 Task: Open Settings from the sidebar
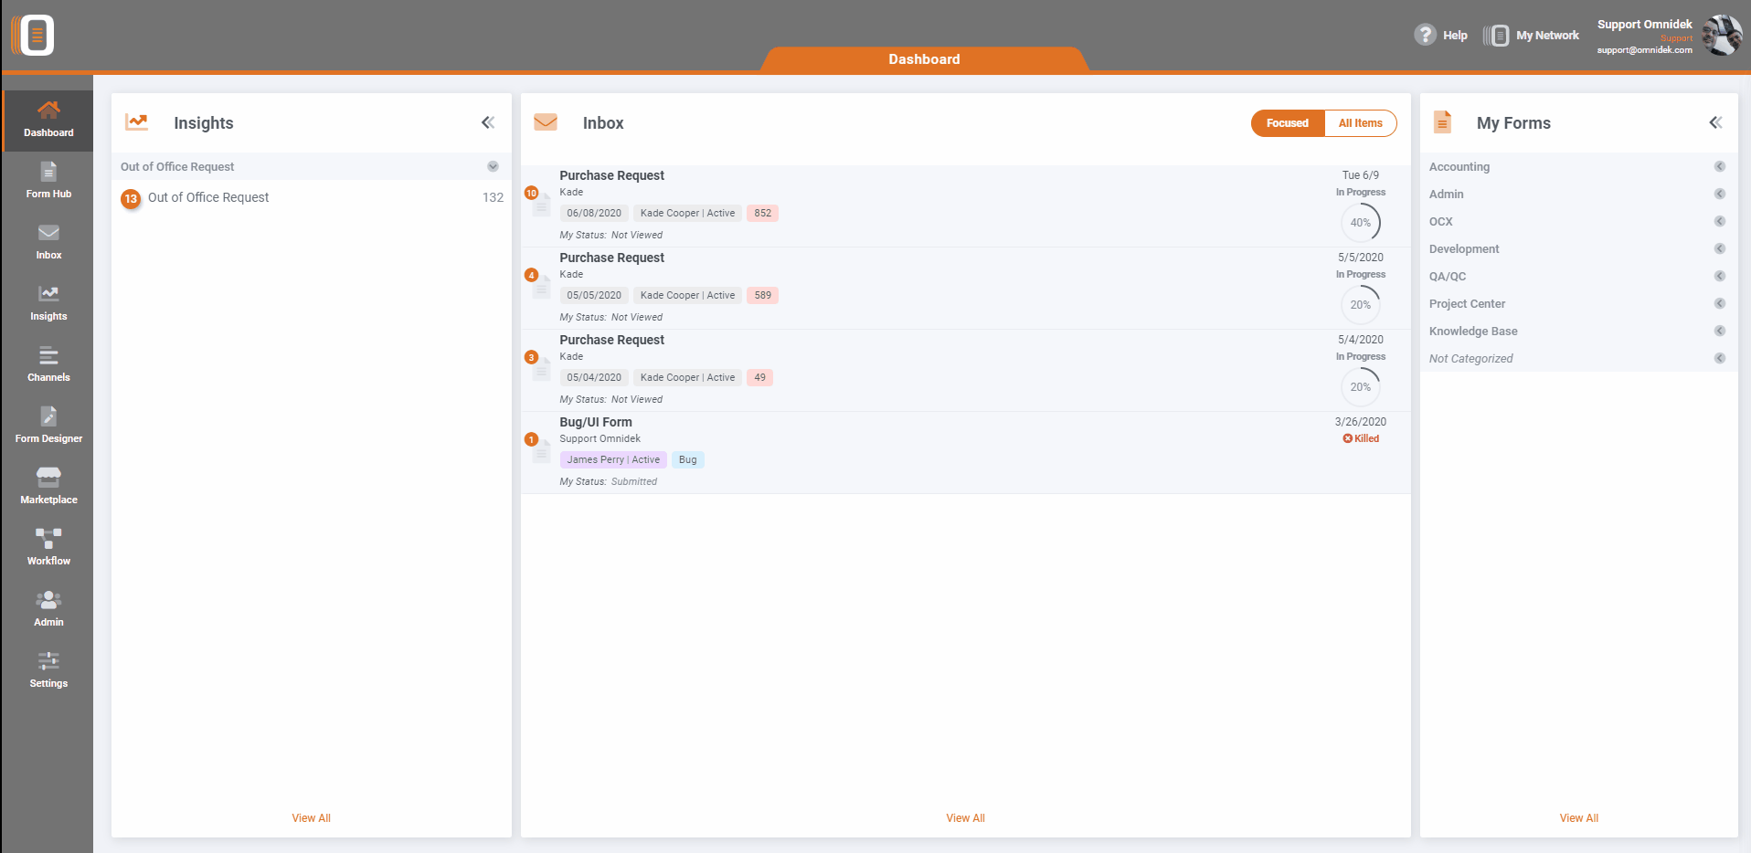48,668
